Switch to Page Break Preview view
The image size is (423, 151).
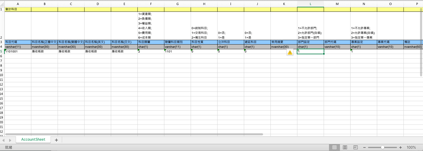(355, 147)
